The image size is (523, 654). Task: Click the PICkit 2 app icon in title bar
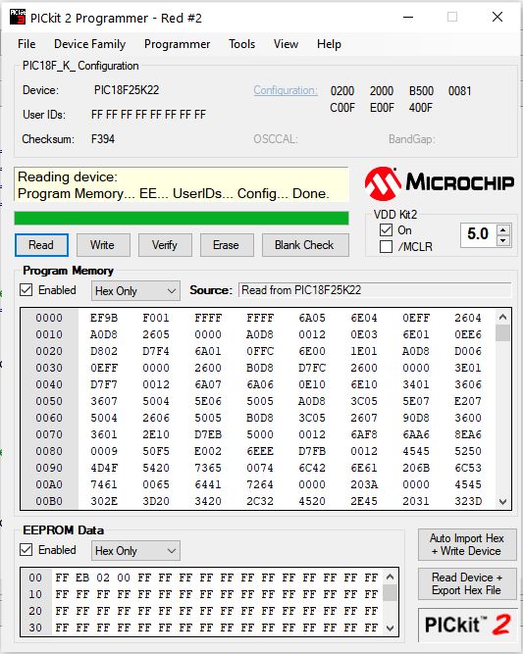click(18, 18)
